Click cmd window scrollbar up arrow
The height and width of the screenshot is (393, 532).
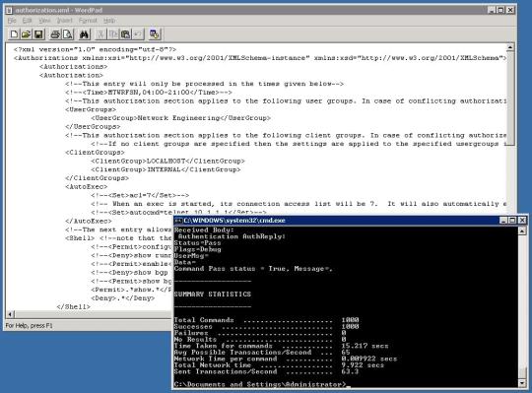[x=522, y=230]
